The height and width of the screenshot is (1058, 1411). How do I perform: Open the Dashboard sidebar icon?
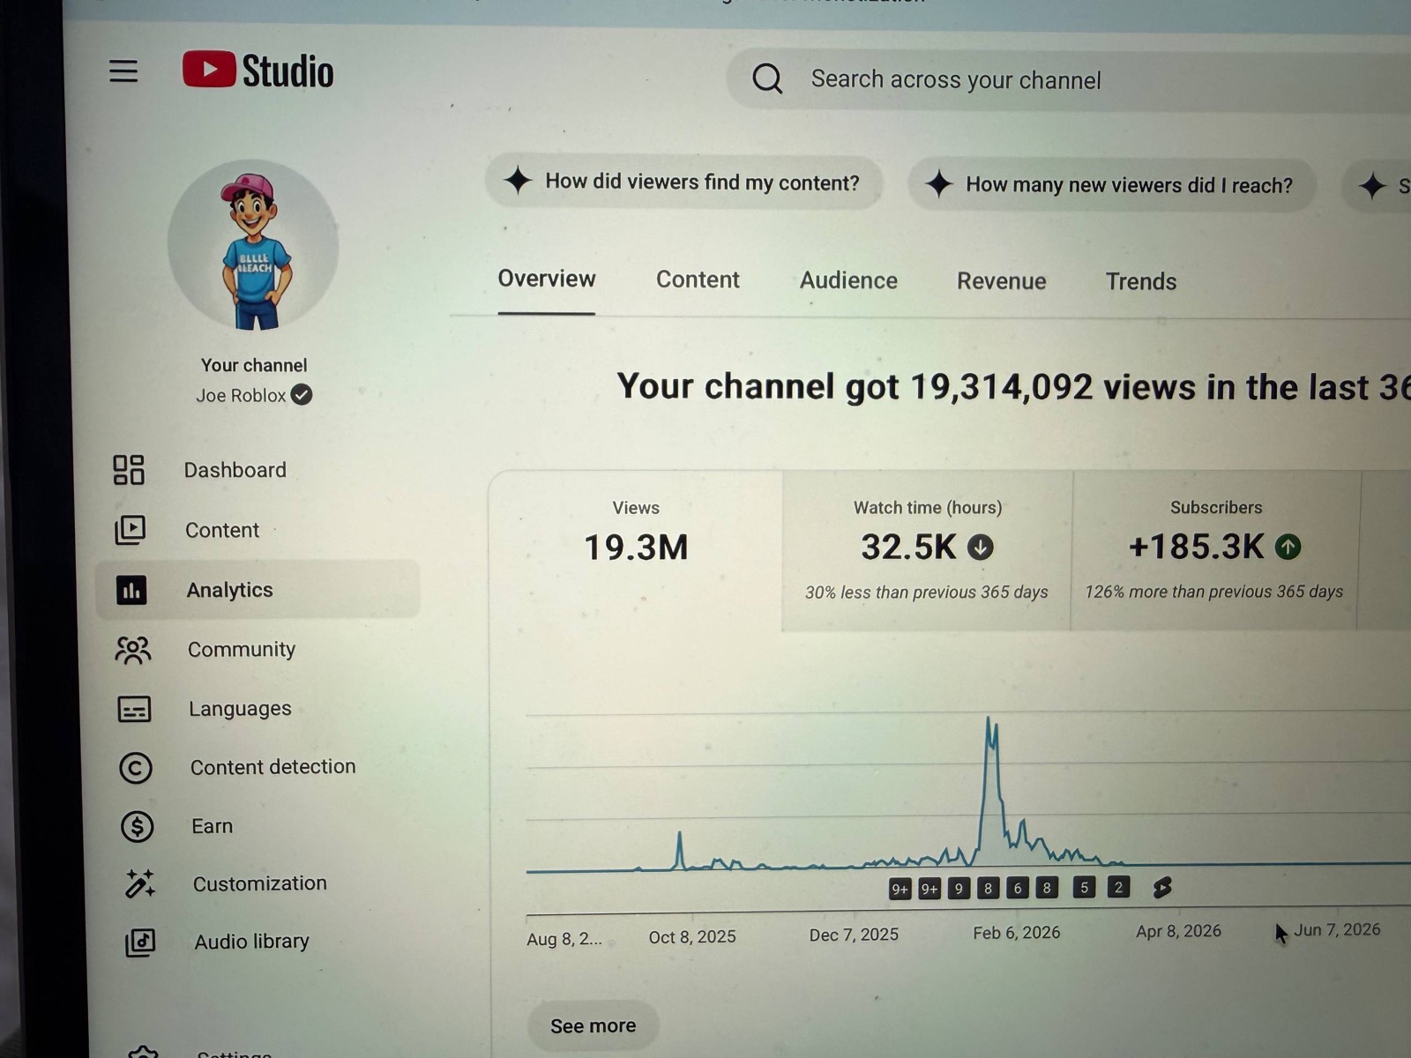[x=129, y=470]
